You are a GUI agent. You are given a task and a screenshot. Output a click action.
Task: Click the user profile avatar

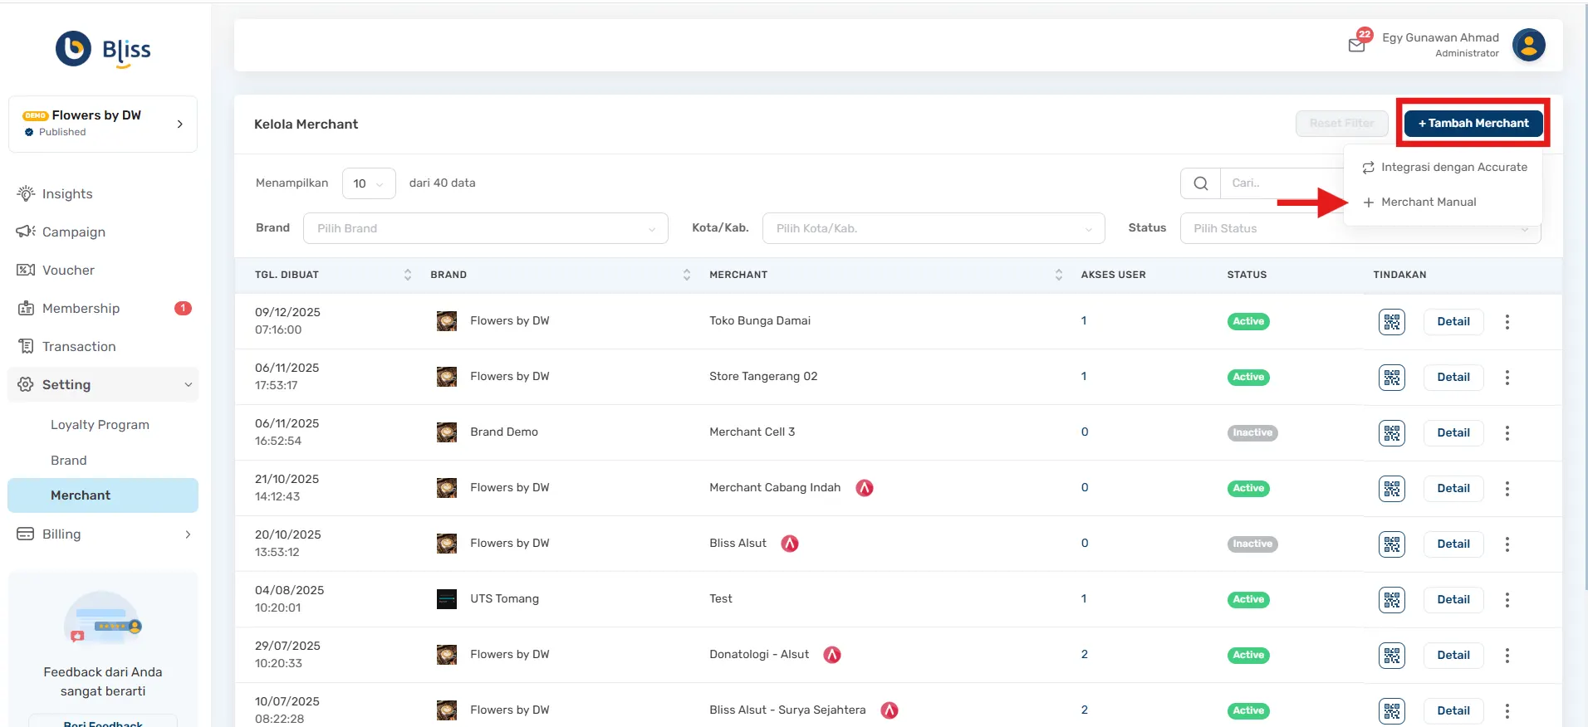point(1528,45)
